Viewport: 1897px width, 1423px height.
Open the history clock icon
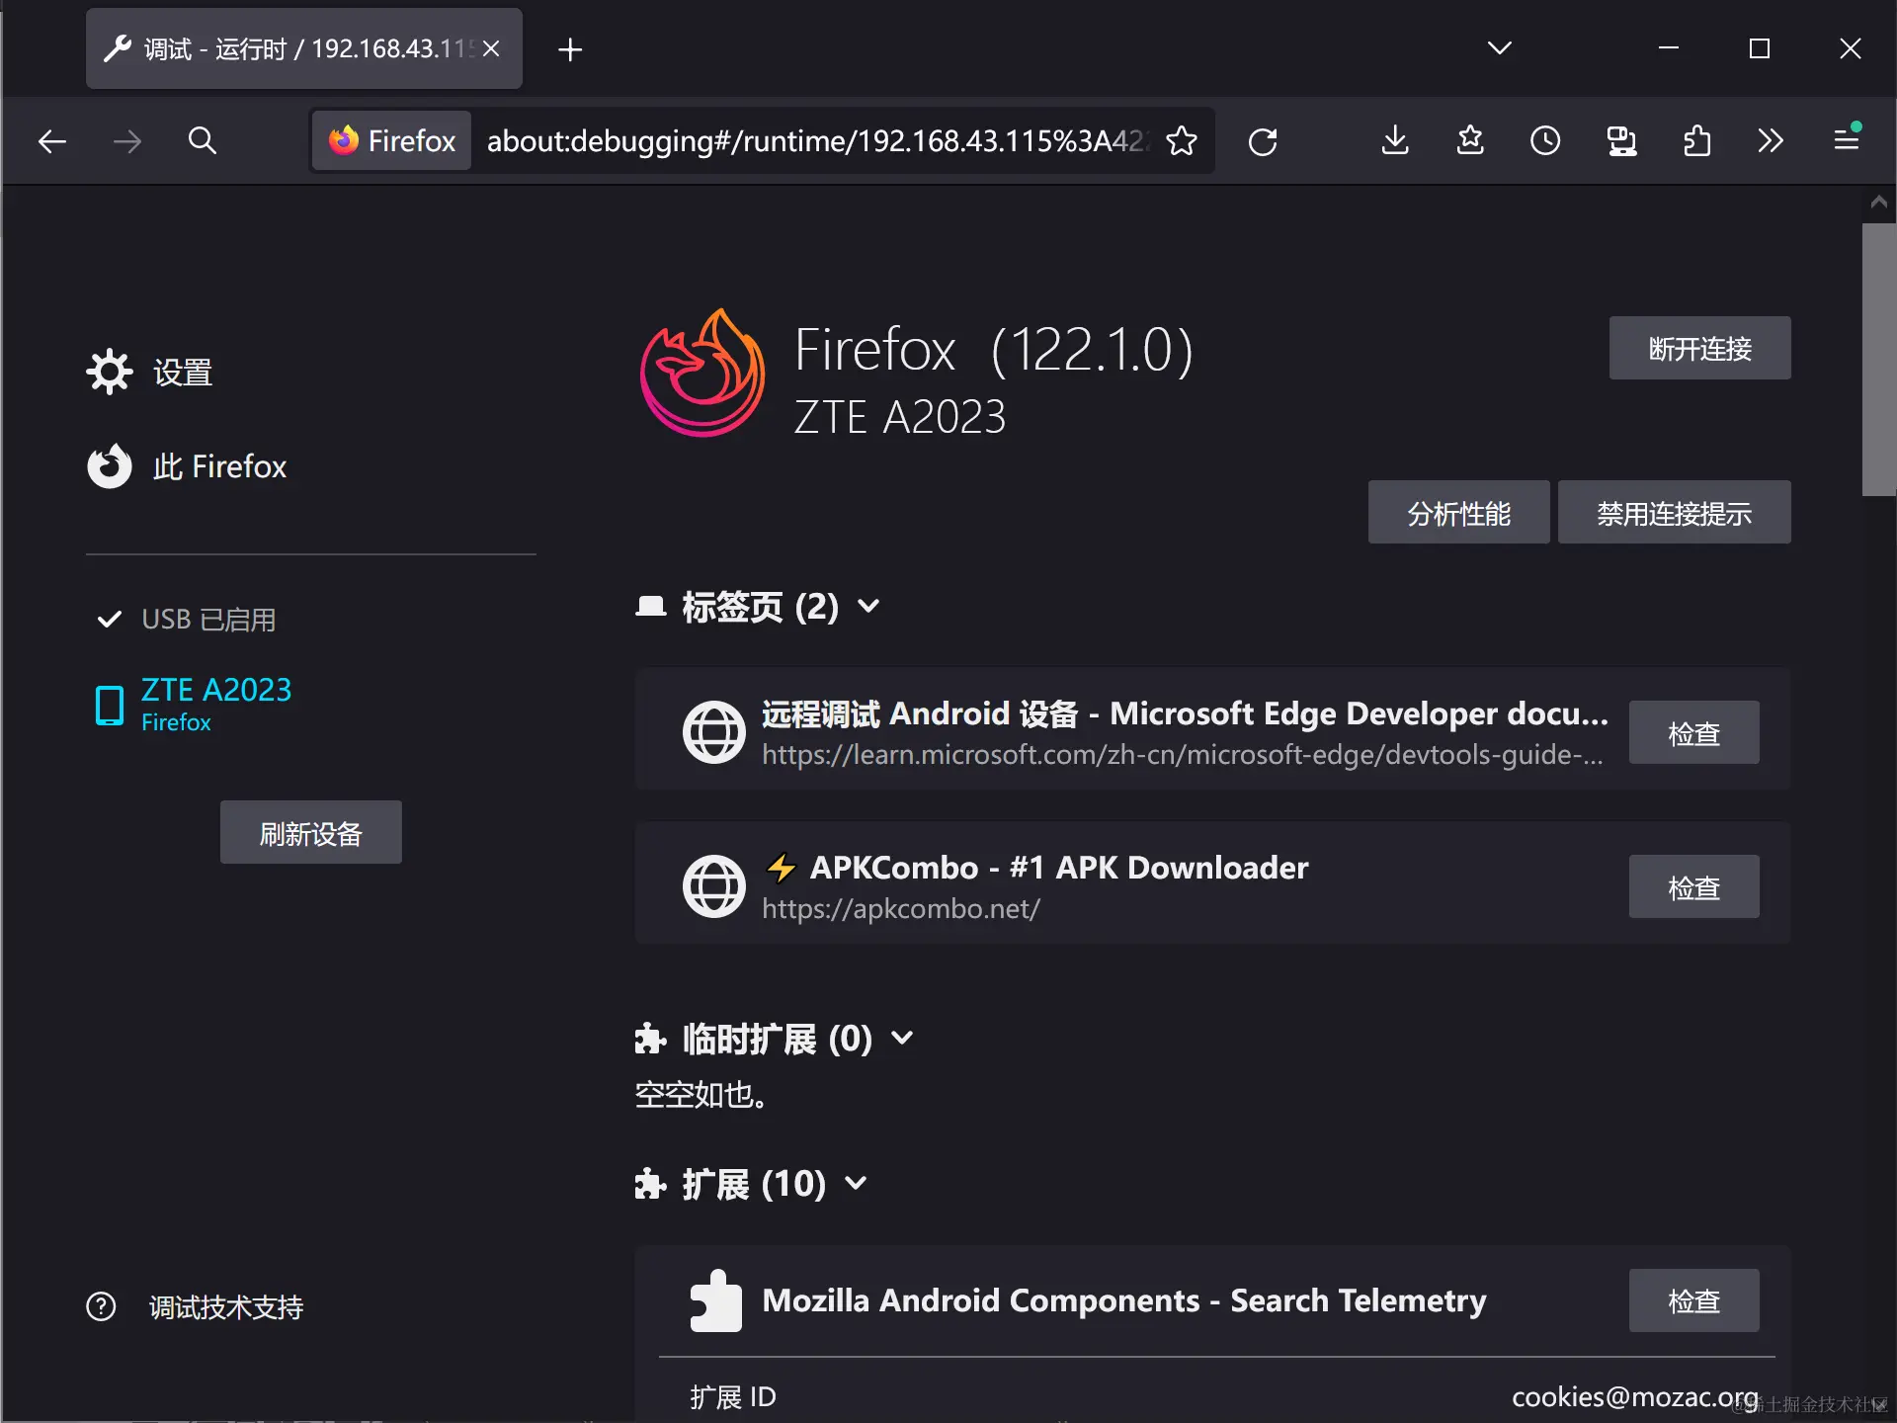1545,141
